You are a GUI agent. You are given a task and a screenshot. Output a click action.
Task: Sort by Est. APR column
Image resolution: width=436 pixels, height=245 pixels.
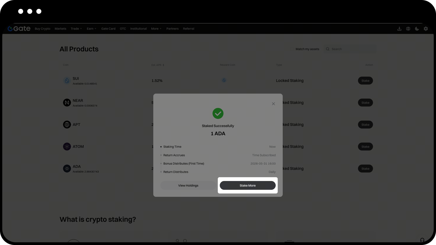(158, 65)
